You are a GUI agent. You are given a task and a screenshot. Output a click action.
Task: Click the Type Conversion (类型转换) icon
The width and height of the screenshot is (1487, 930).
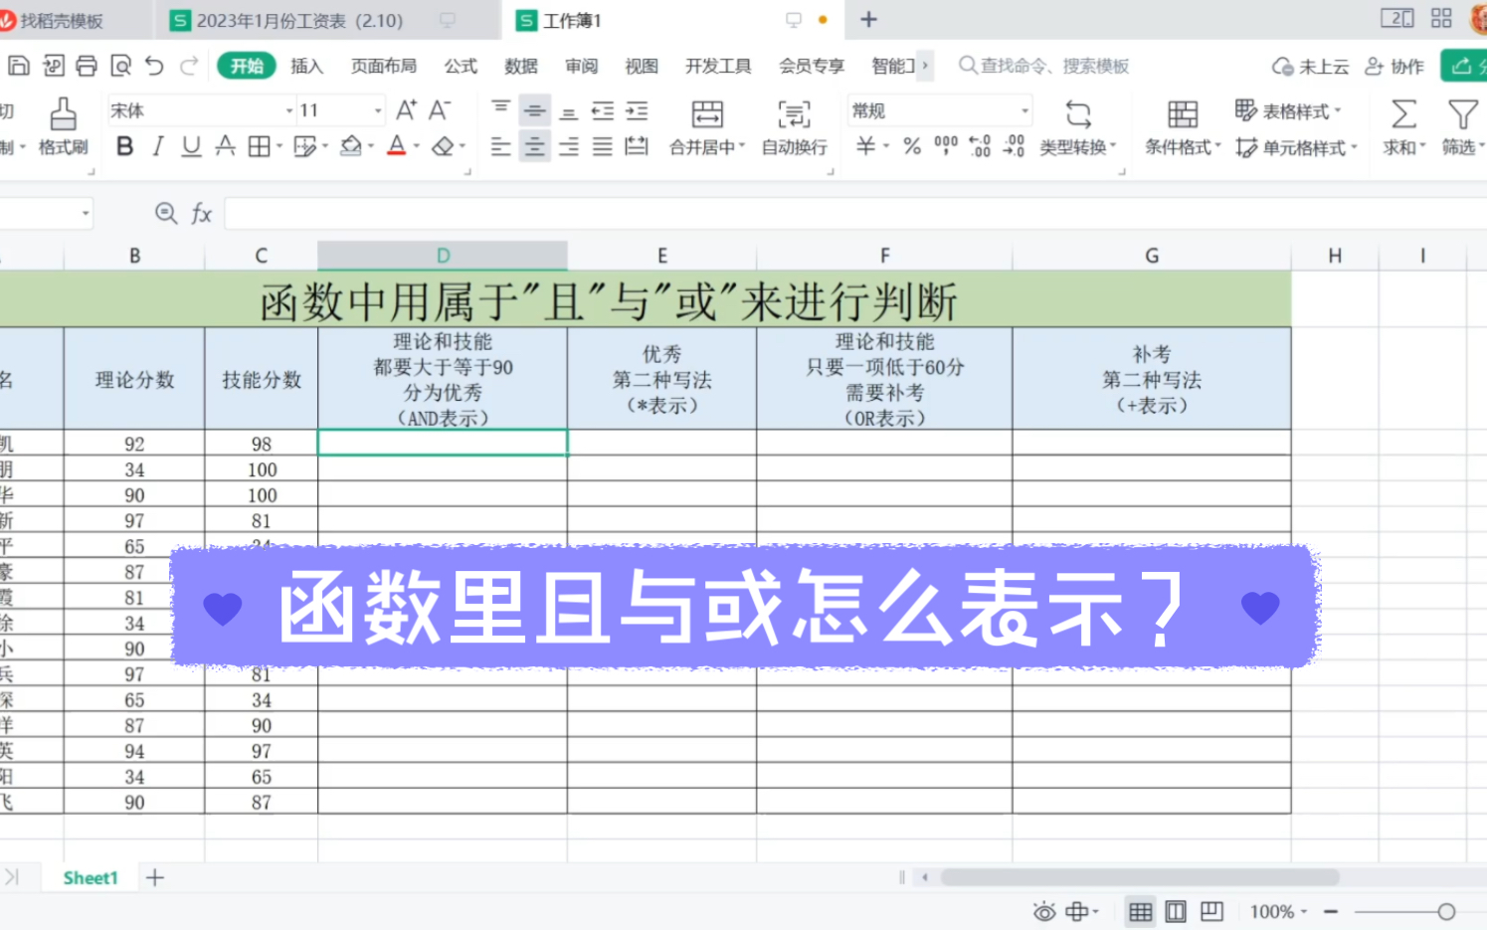pos(1078,114)
